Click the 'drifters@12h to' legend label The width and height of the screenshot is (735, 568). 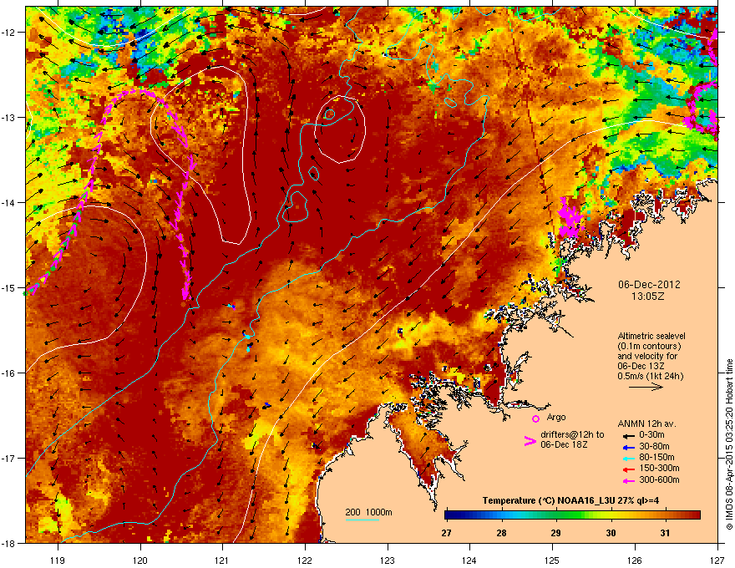(572, 434)
